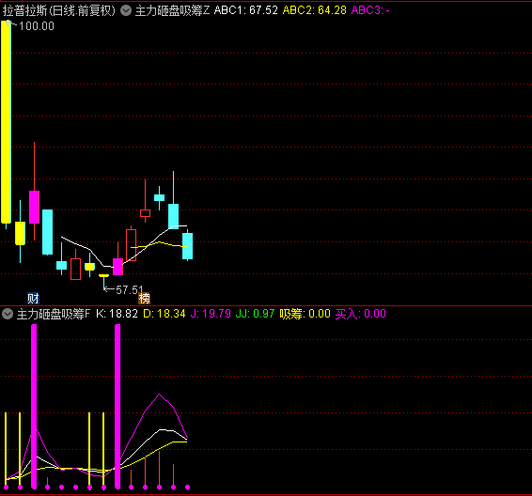532x496 pixels.
Task: Click the ABC3: - value
Action: (x=370, y=10)
